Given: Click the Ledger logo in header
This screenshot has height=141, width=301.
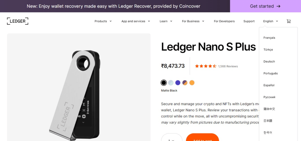Looking at the screenshot, I should click(x=18, y=21).
